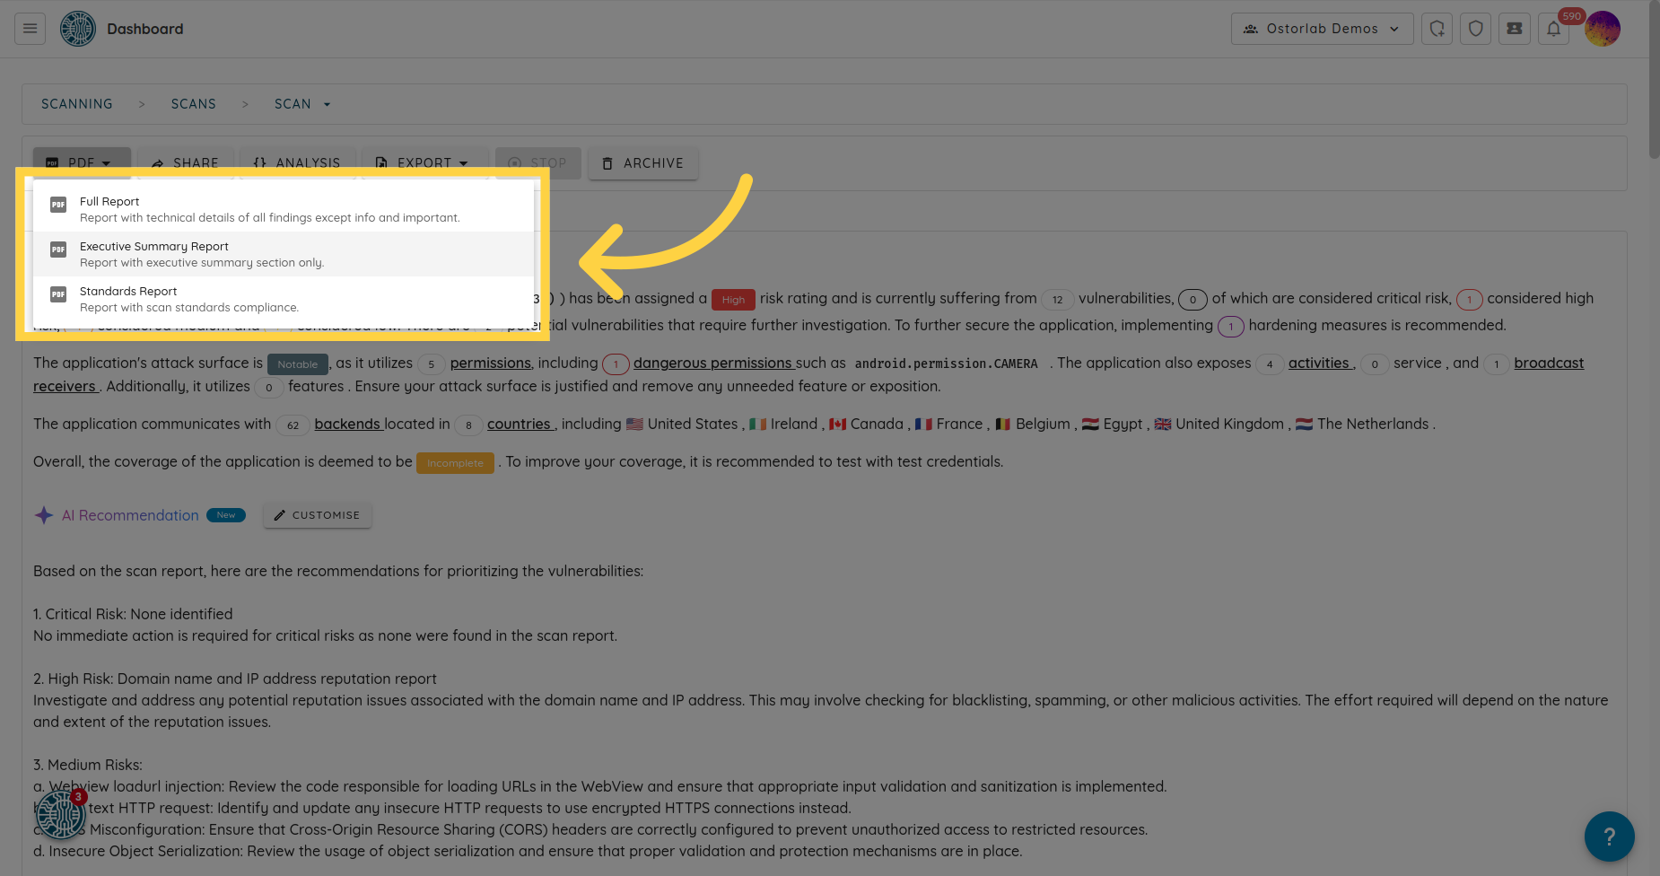Viewport: 1660px width, 876px height.
Task: Click the ARCHIVE button
Action: click(x=642, y=163)
